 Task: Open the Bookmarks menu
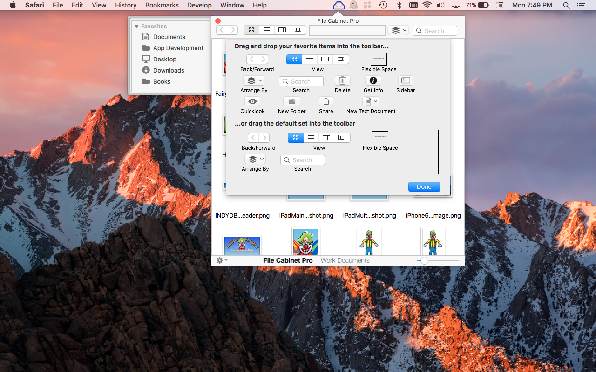[x=162, y=5]
